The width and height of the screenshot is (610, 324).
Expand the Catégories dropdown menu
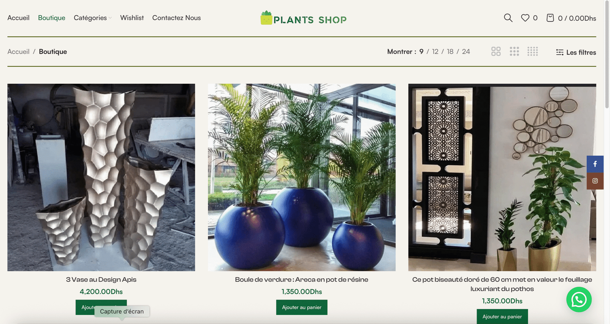pos(93,18)
